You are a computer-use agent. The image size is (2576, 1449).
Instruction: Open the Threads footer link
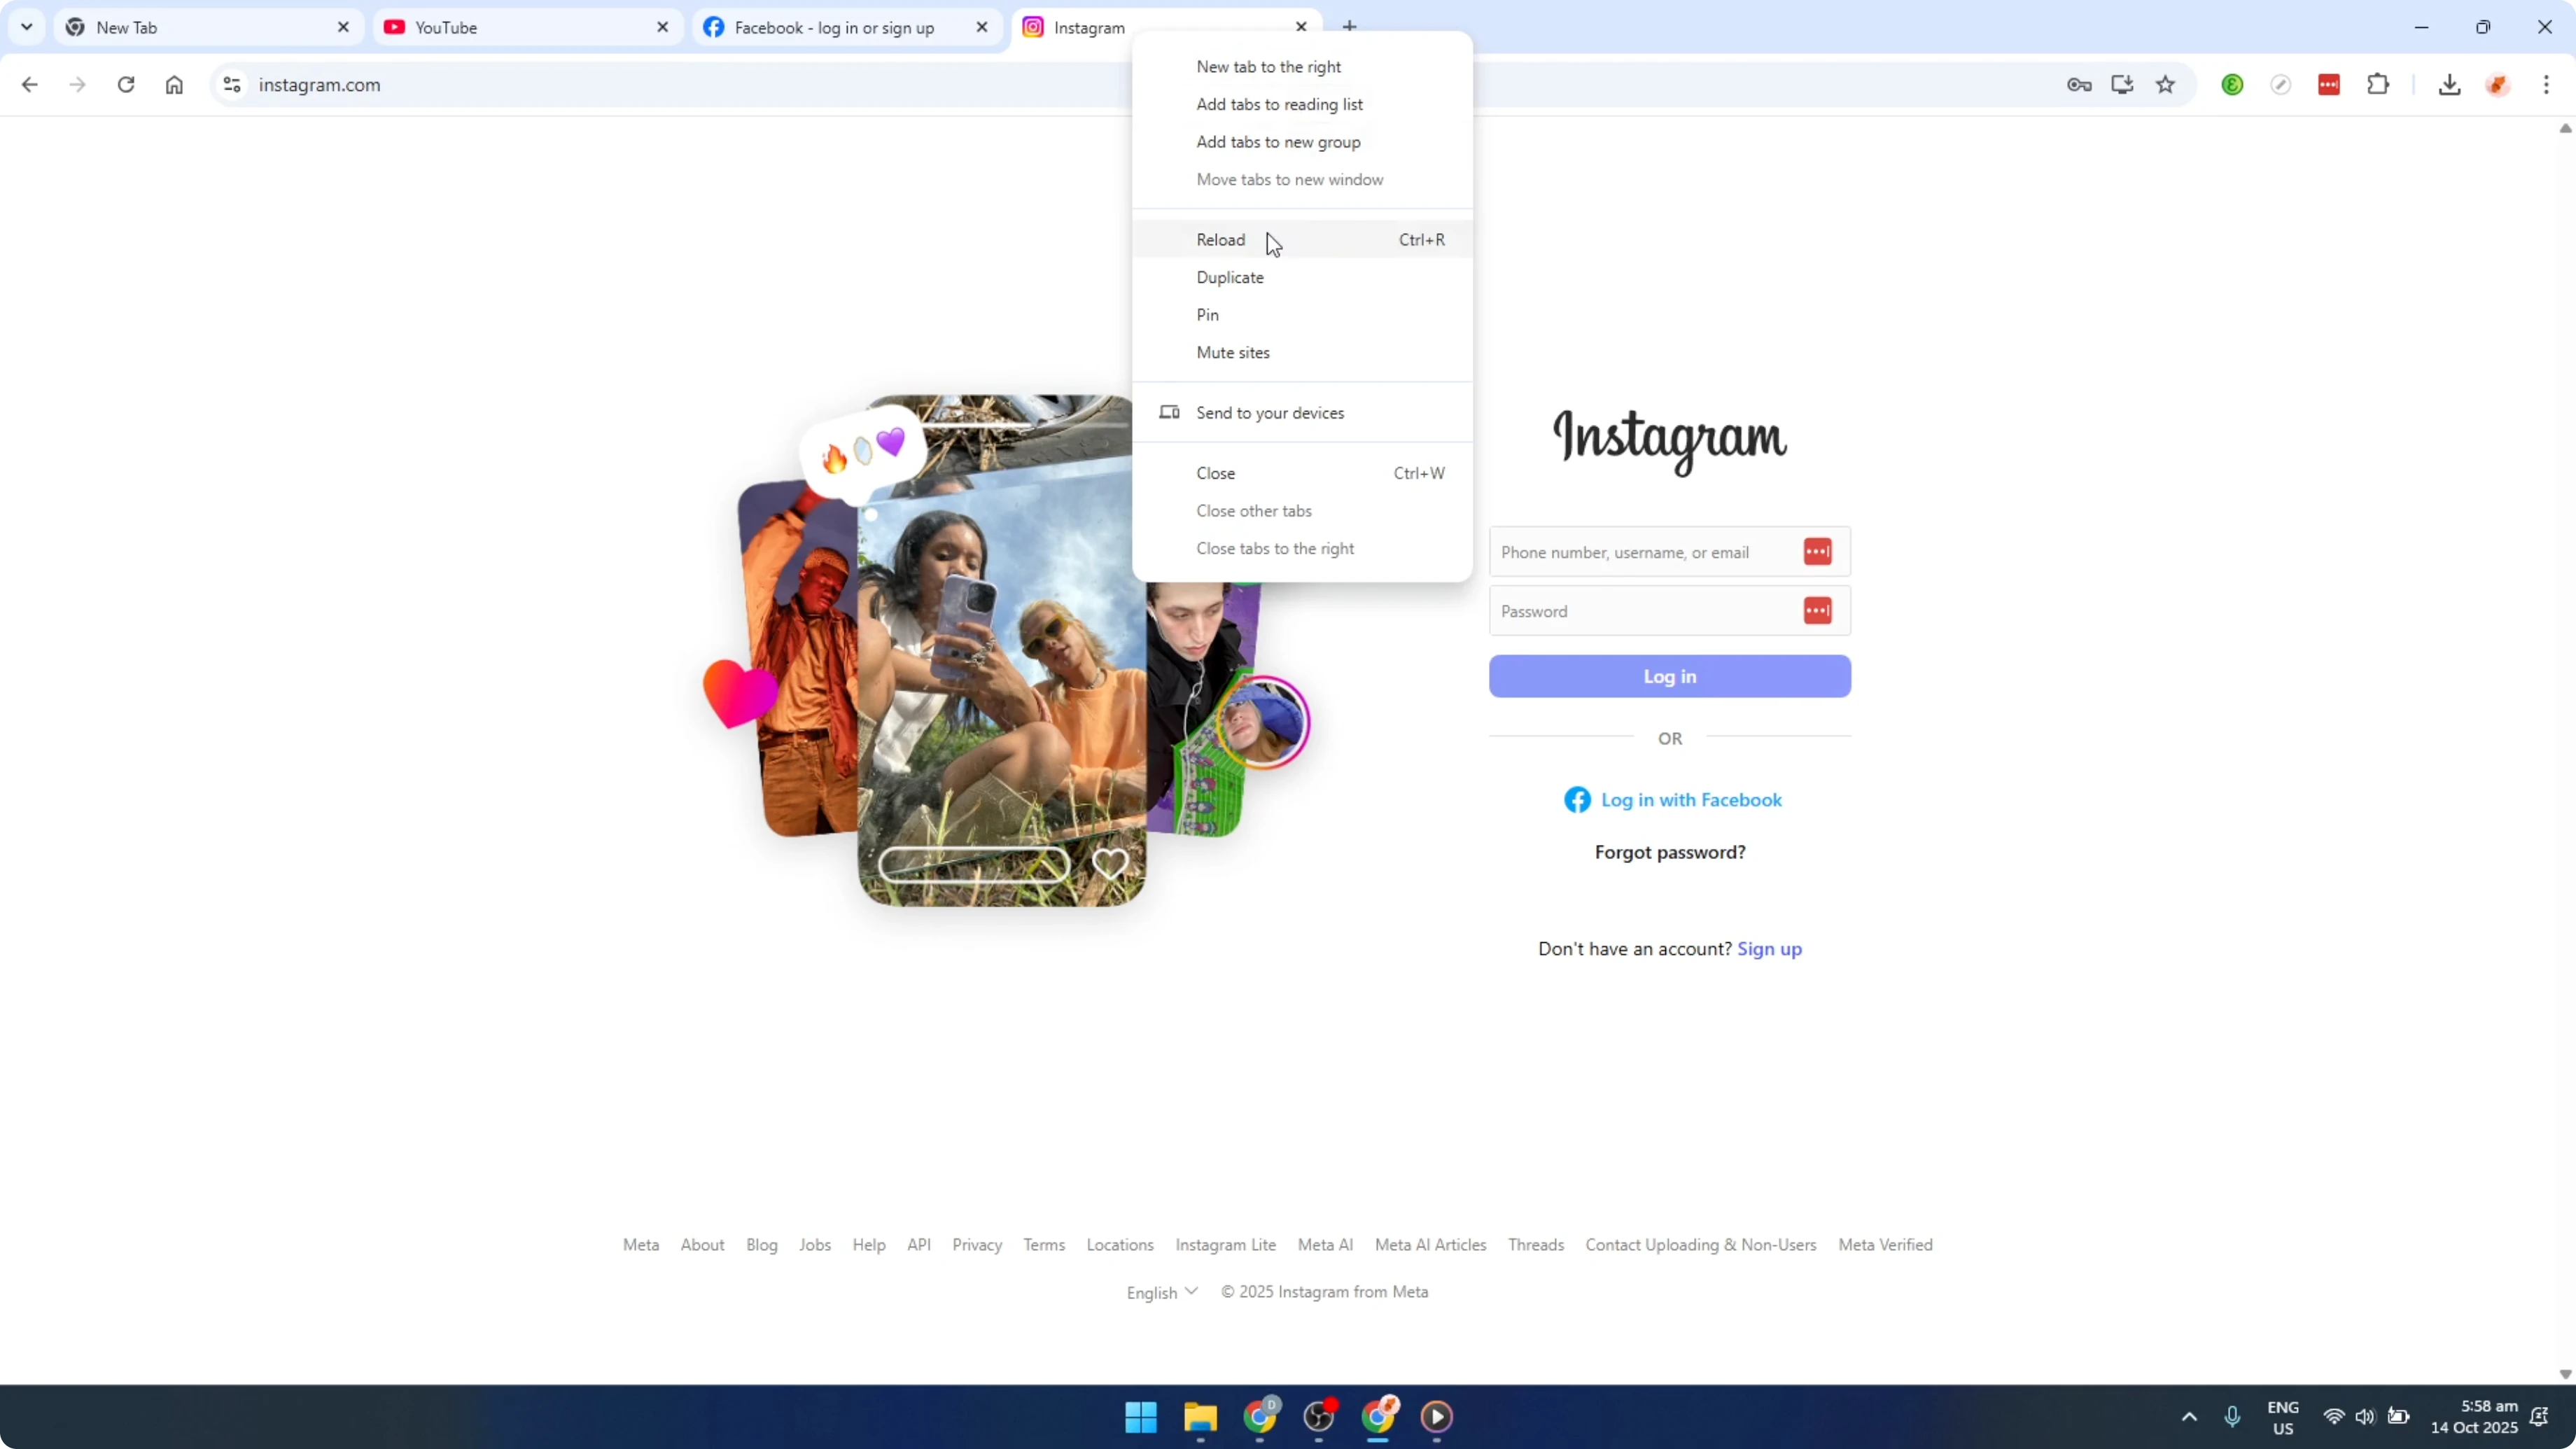click(x=1535, y=1245)
